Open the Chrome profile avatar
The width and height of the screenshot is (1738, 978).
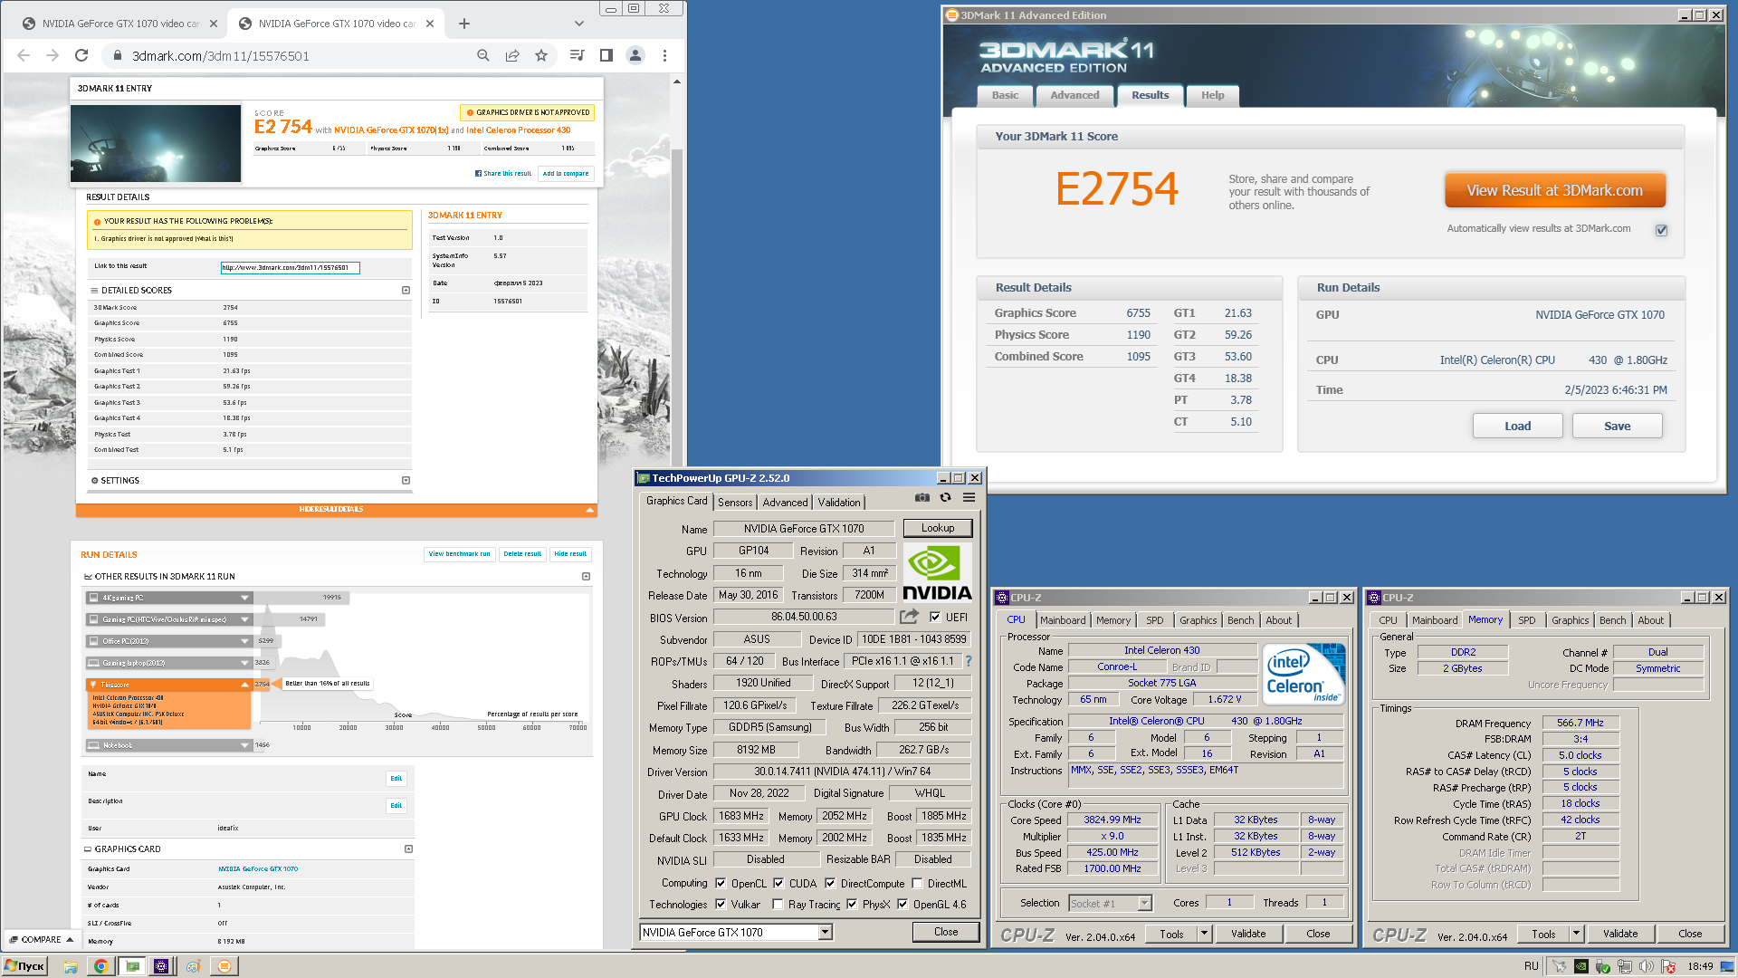[635, 55]
